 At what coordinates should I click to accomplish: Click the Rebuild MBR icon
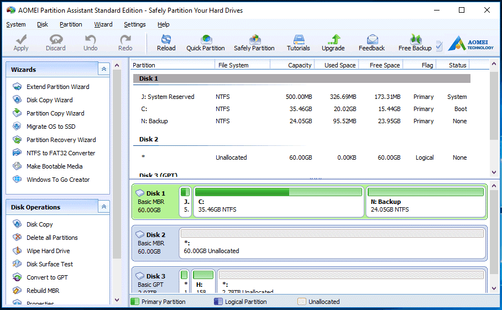[17, 291]
